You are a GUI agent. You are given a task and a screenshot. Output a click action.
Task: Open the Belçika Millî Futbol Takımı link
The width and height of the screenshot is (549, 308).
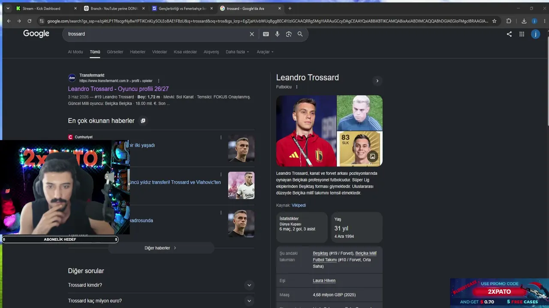[344, 256]
